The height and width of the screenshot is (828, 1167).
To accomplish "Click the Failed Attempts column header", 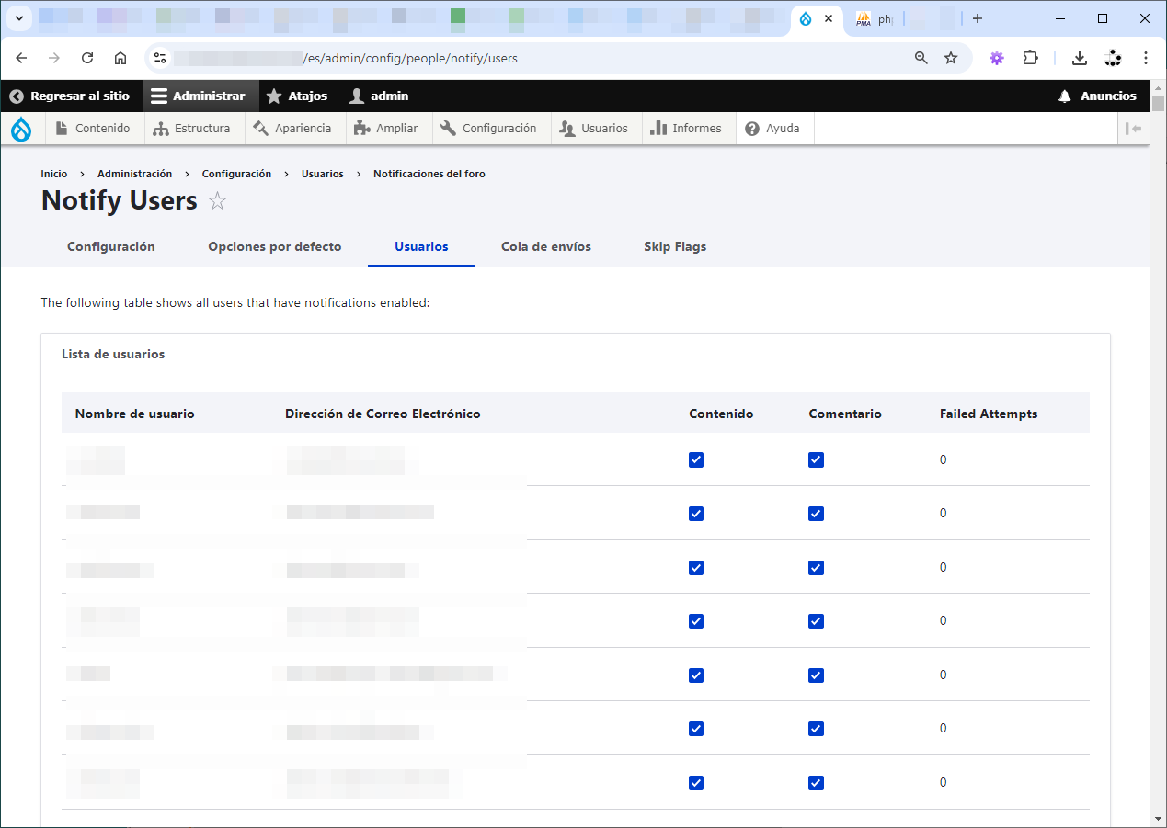I will click(989, 414).
